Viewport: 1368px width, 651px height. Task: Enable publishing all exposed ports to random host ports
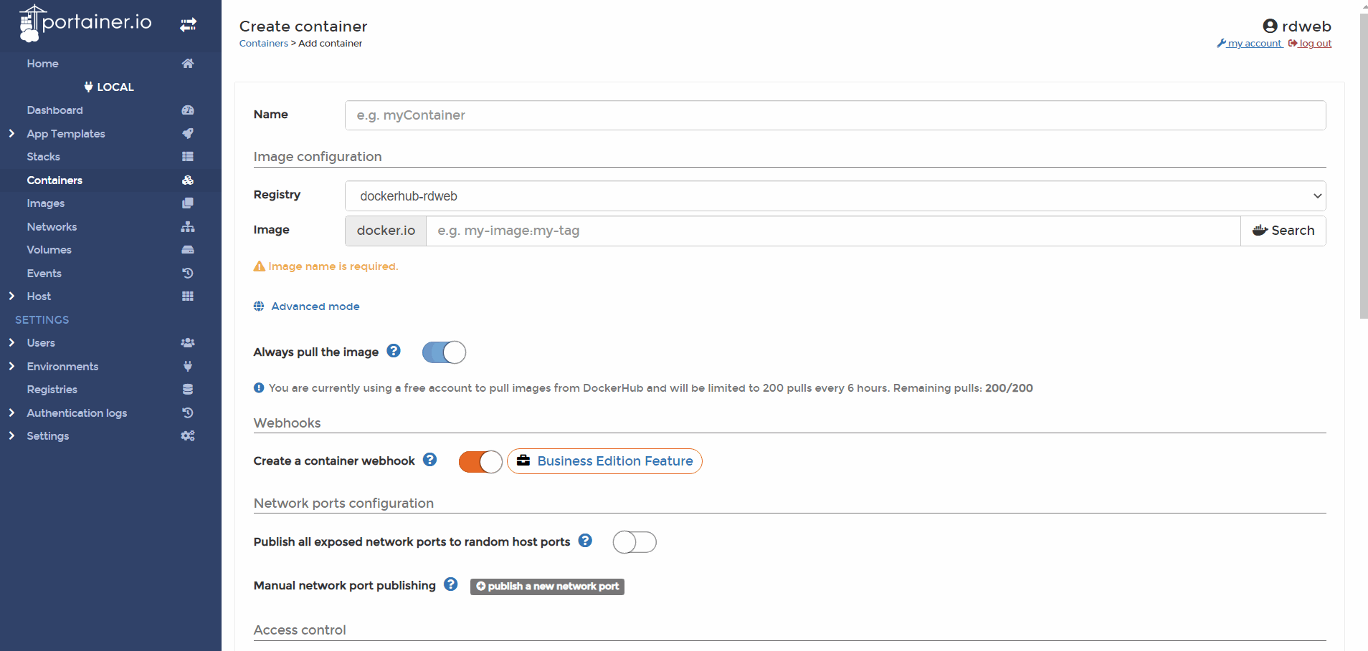pyautogui.click(x=634, y=542)
